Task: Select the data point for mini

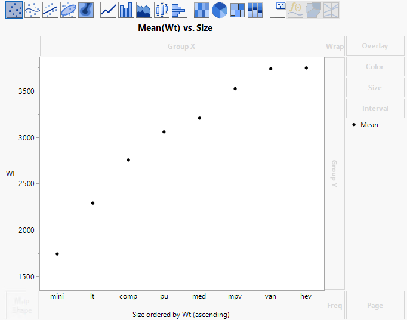Action: 57,254
